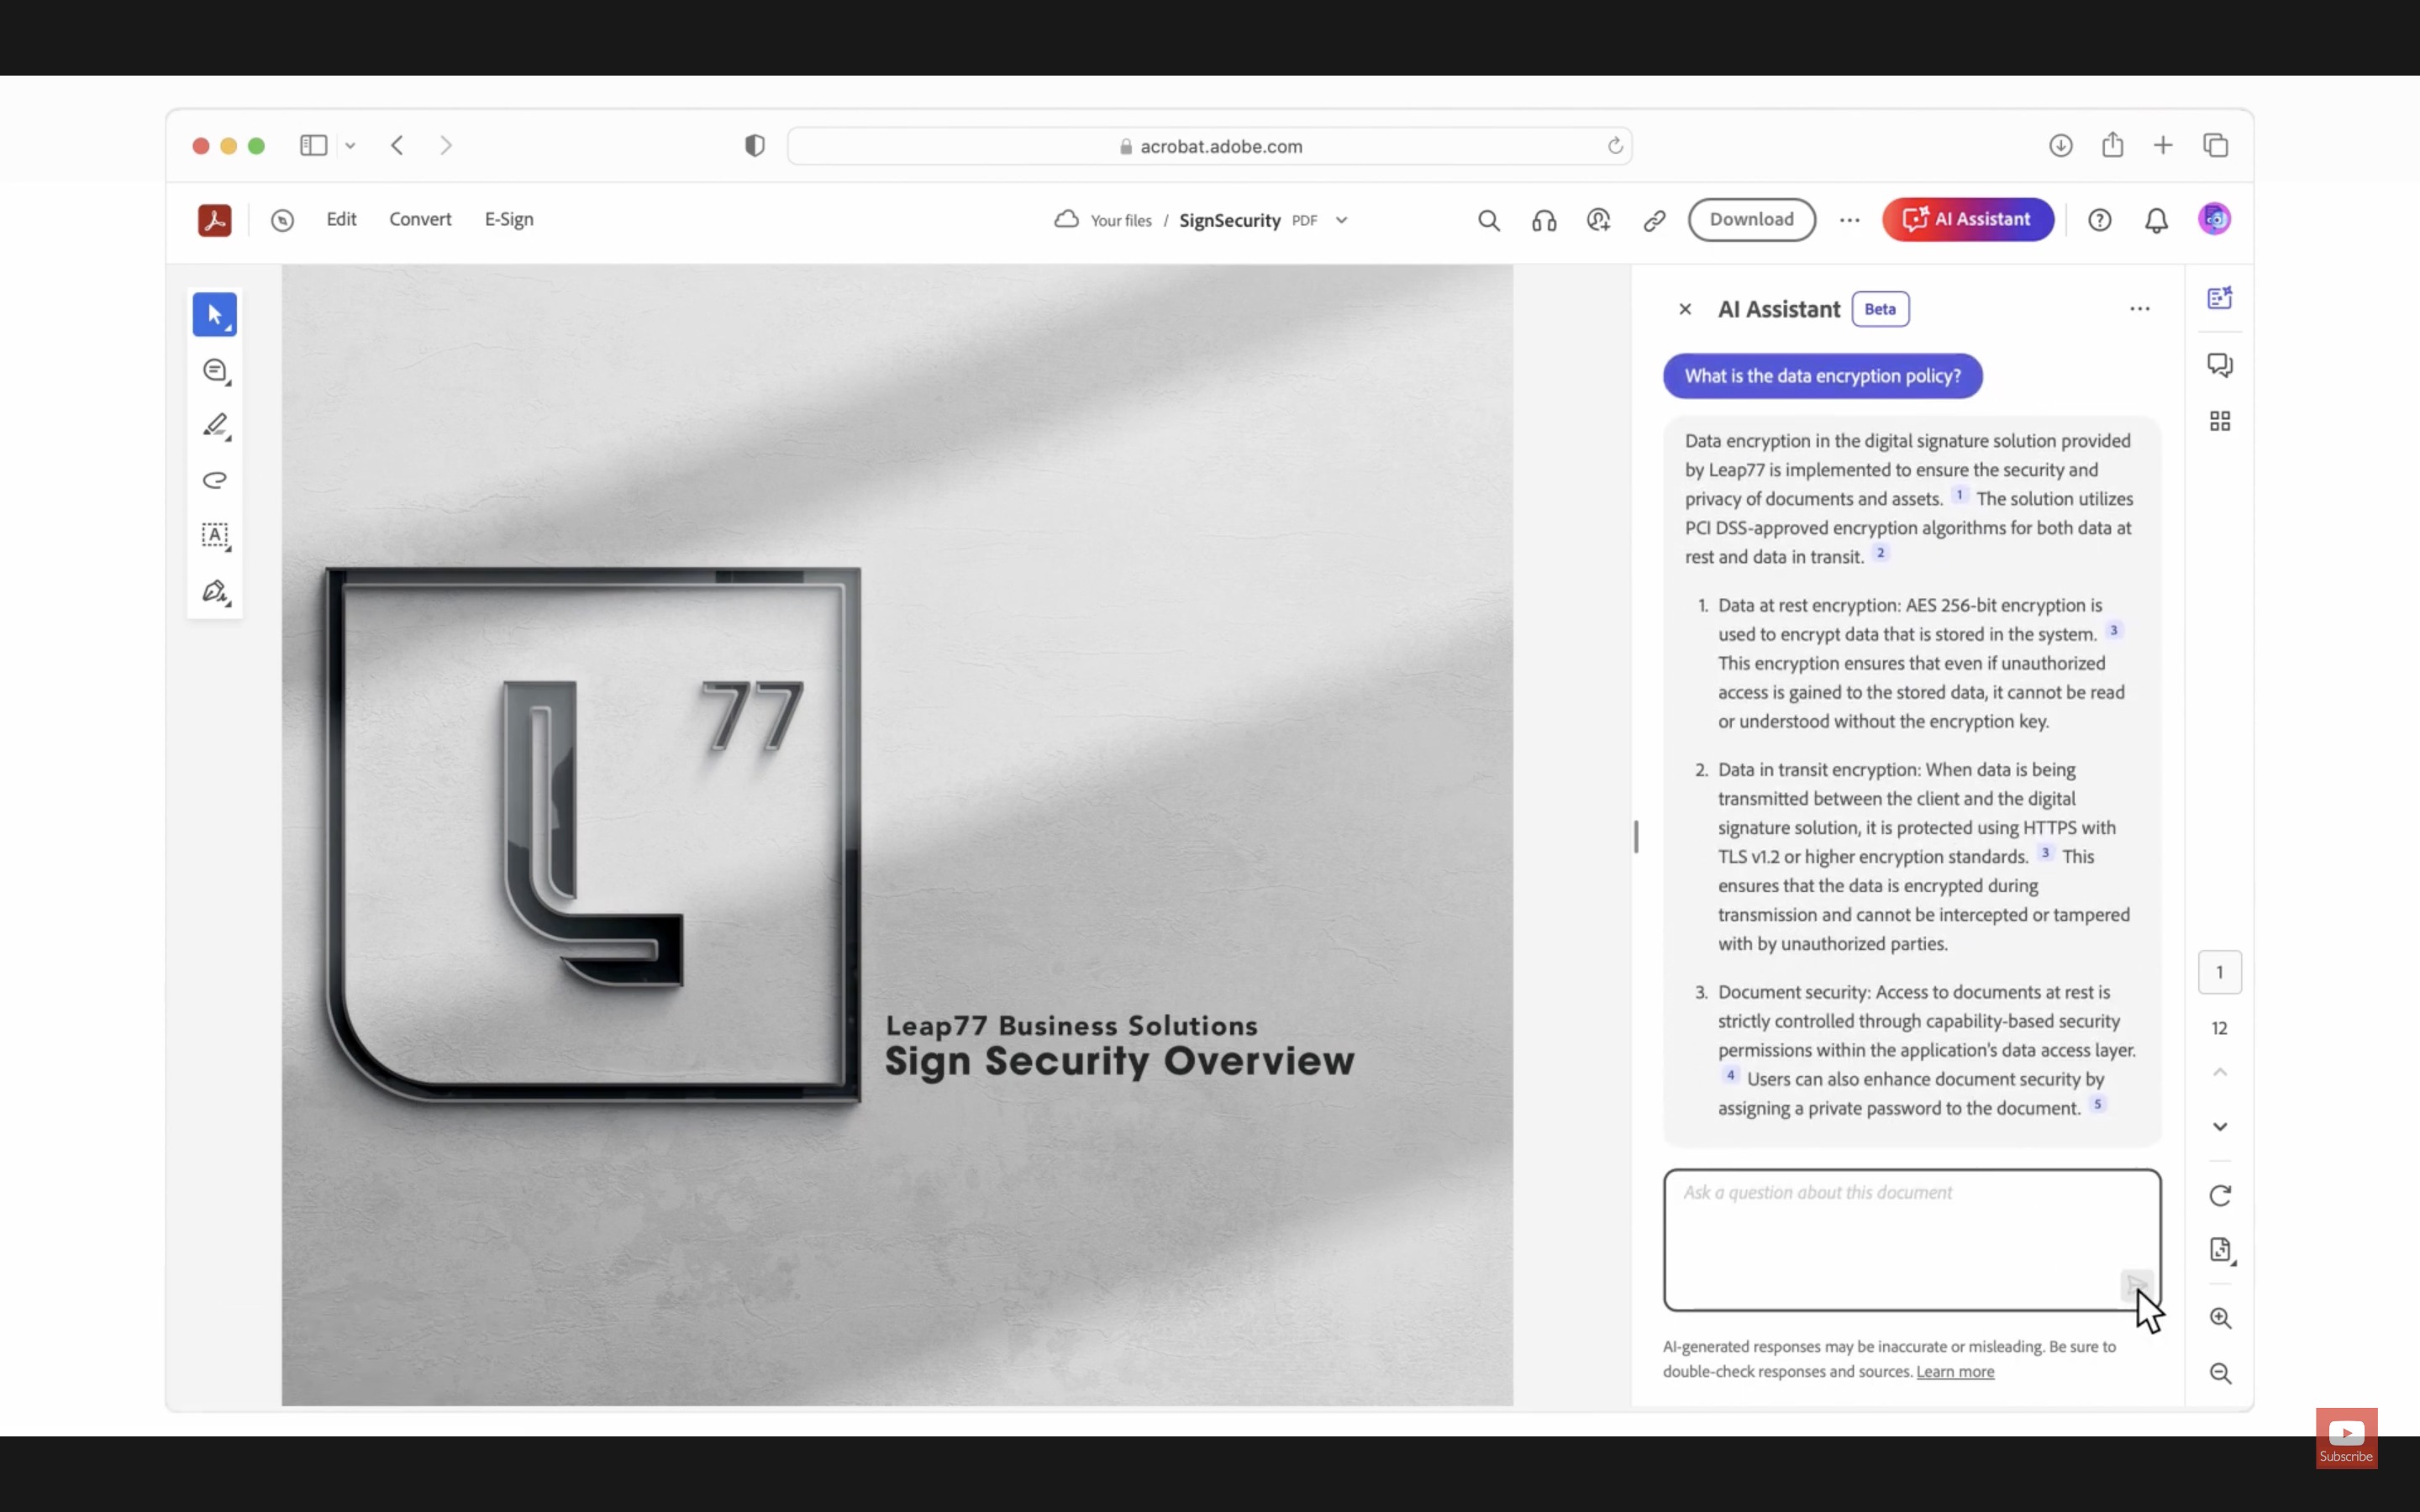Open the toolbar more options ellipsis

1849,220
